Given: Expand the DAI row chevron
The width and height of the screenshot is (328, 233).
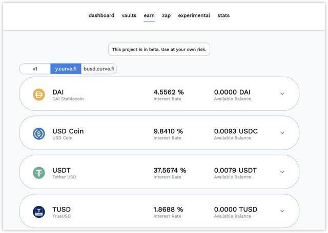Looking at the screenshot, I should 282,94.
